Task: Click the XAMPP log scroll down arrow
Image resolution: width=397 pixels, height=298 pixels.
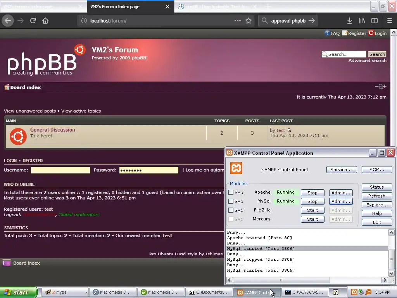Action: point(392,274)
